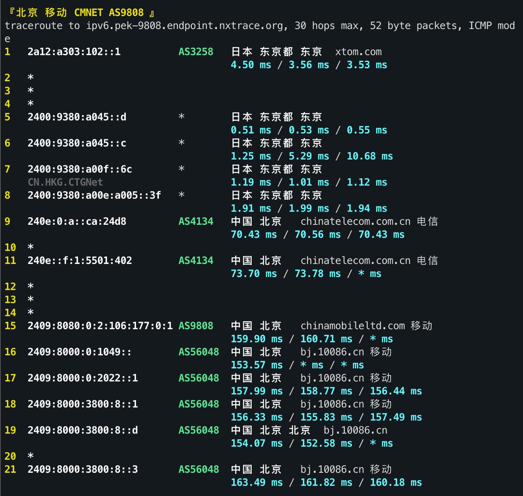This screenshot has width=523, height=496.
Task: Click the chinatelecom.com.cn domain on hop 9
Action: 355,221
